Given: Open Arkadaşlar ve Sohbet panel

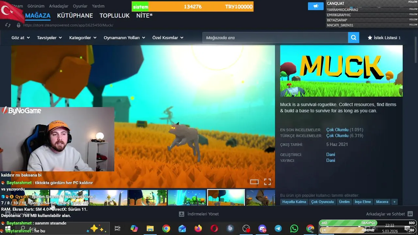Looking at the screenshot, I should point(385,214).
